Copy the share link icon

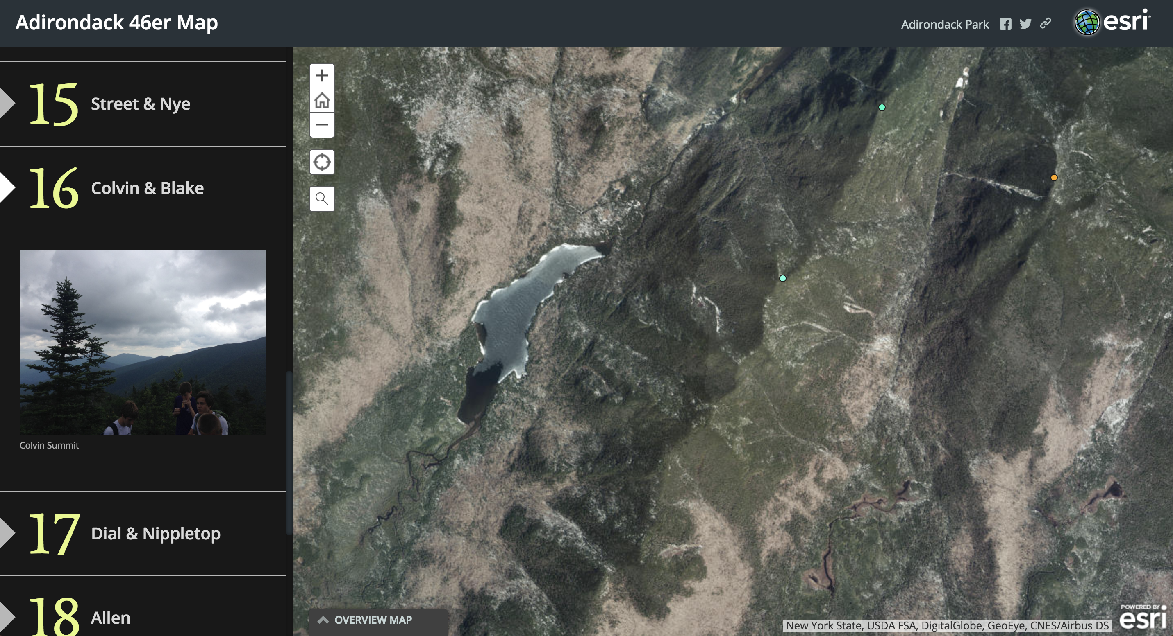(1046, 24)
